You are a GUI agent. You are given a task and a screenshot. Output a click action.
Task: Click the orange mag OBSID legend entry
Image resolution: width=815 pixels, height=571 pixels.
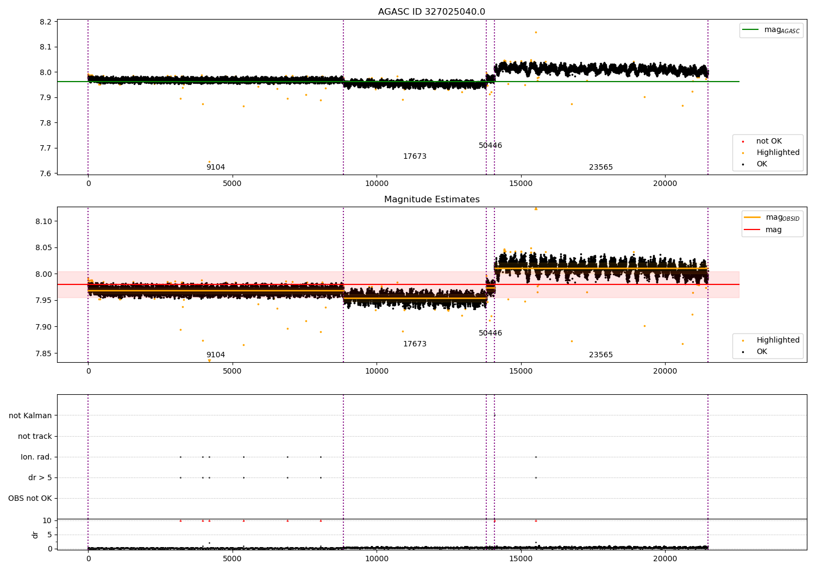[772, 218]
